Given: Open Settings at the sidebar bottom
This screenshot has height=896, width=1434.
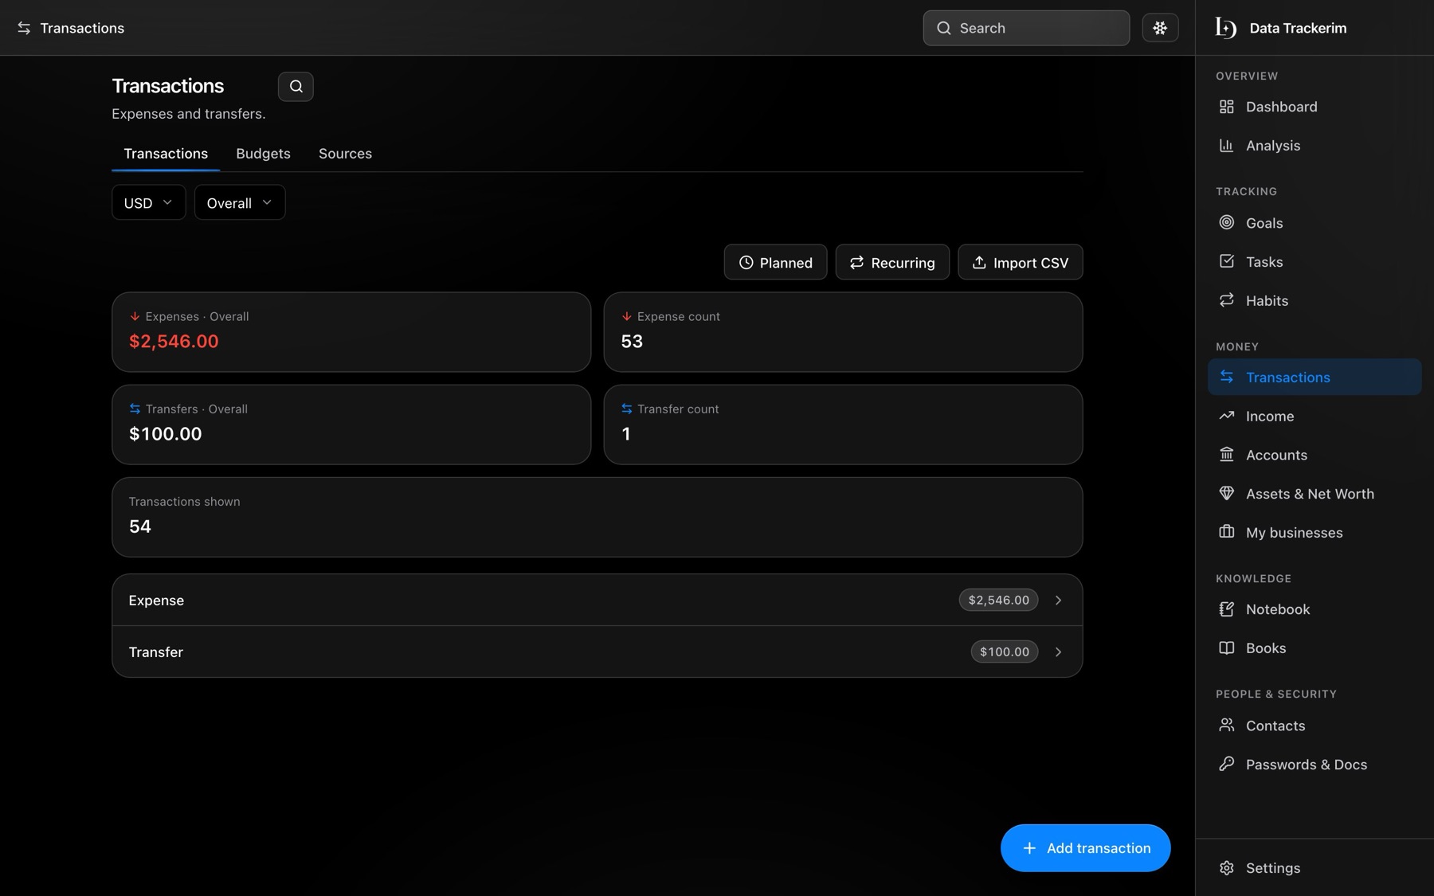Looking at the screenshot, I should click(1314, 868).
